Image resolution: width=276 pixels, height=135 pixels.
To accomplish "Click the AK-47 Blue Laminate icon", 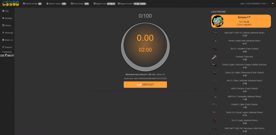I will click(x=214, y=81).
